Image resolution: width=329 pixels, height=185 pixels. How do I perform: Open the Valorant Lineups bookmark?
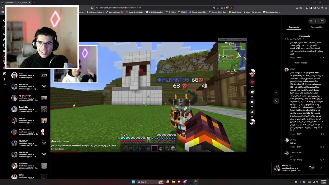[x=115, y=12]
